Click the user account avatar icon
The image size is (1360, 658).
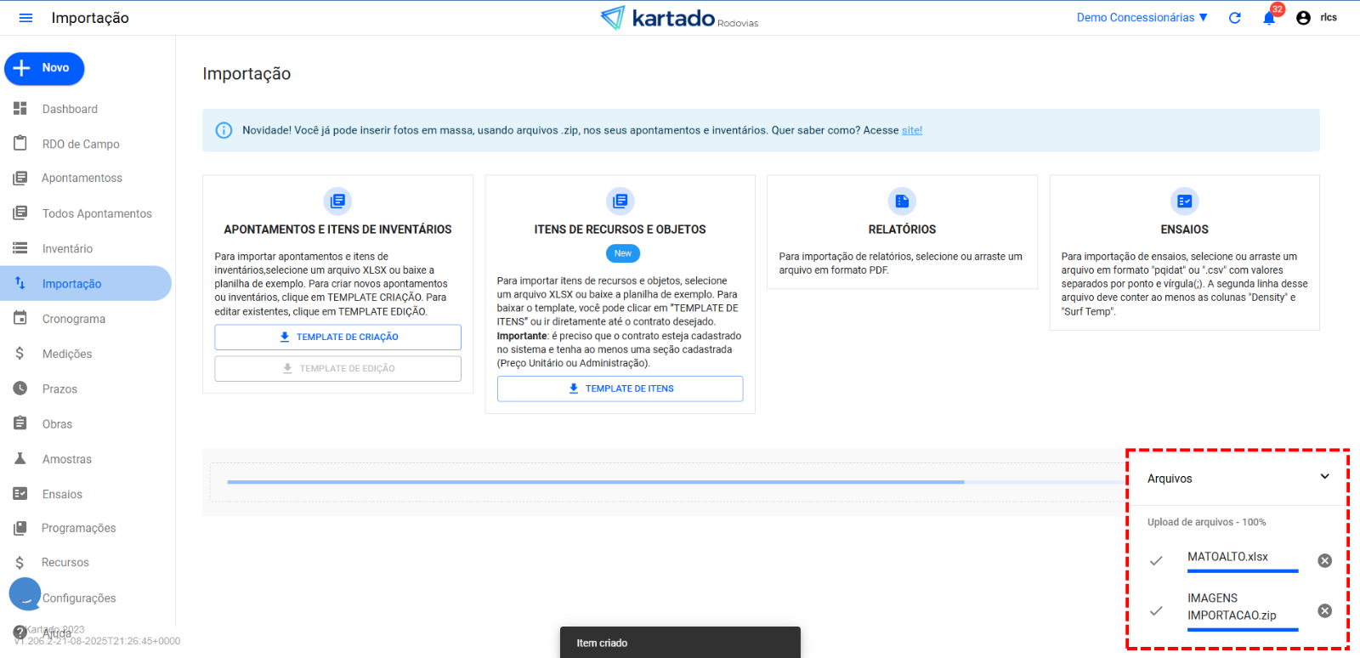click(x=1303, y=18)
